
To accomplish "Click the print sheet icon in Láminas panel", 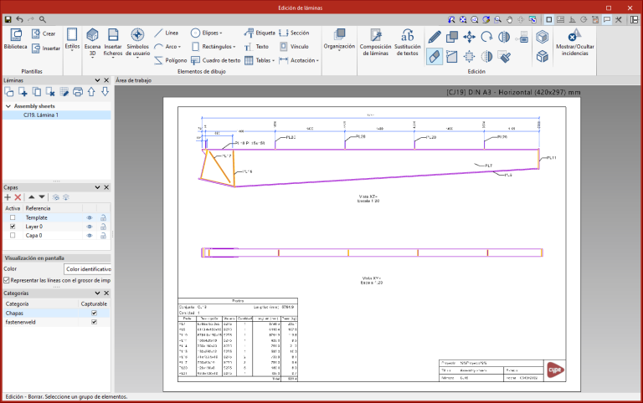I will [78, 91].
